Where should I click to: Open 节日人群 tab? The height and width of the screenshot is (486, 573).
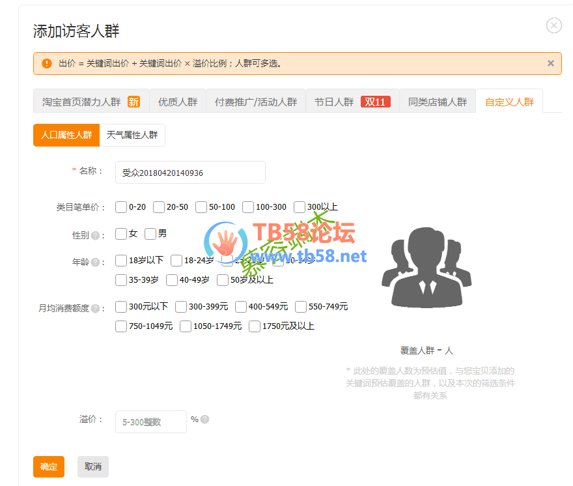pos(352,100)
